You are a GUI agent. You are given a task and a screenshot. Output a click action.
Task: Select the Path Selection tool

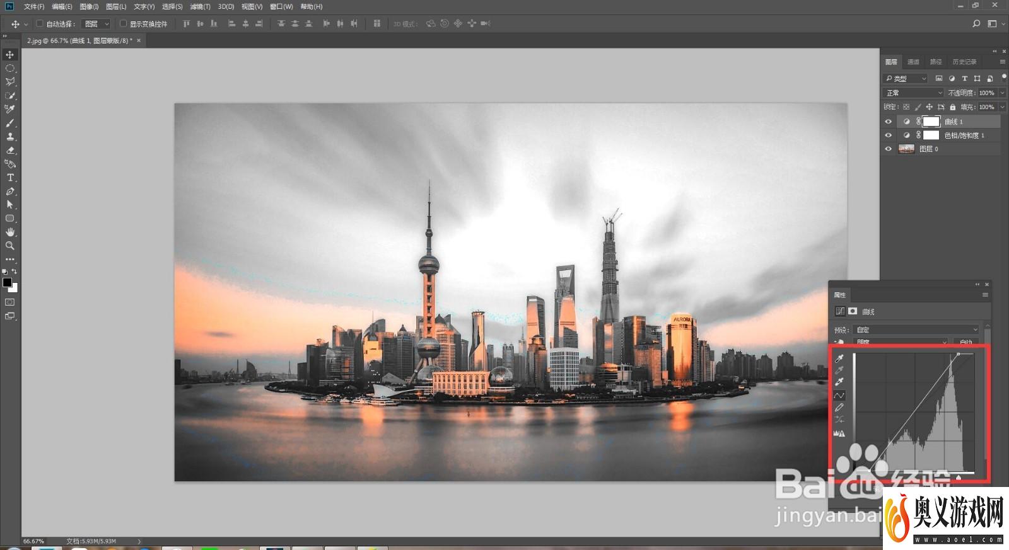coord(10,205)
